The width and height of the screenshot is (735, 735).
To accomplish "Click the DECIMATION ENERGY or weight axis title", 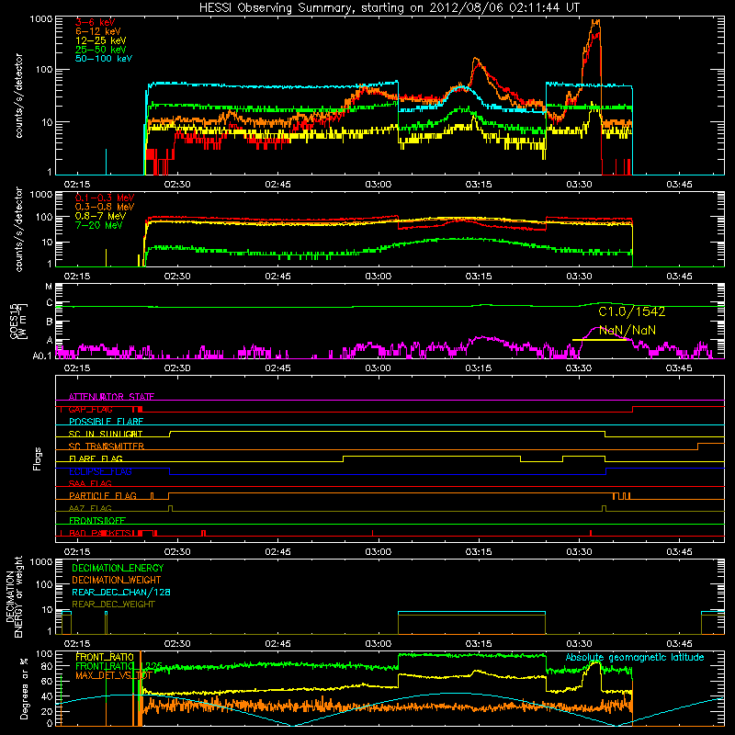I will pyautogui.click(x=14, y=596).
